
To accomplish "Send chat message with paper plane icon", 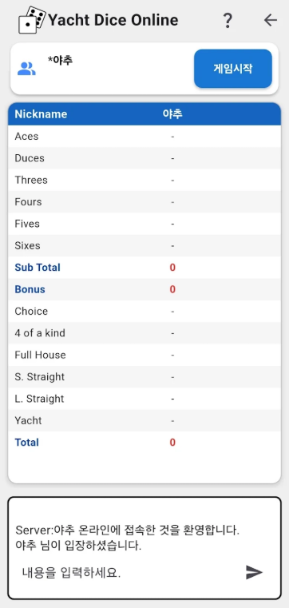I will point(254,572).
